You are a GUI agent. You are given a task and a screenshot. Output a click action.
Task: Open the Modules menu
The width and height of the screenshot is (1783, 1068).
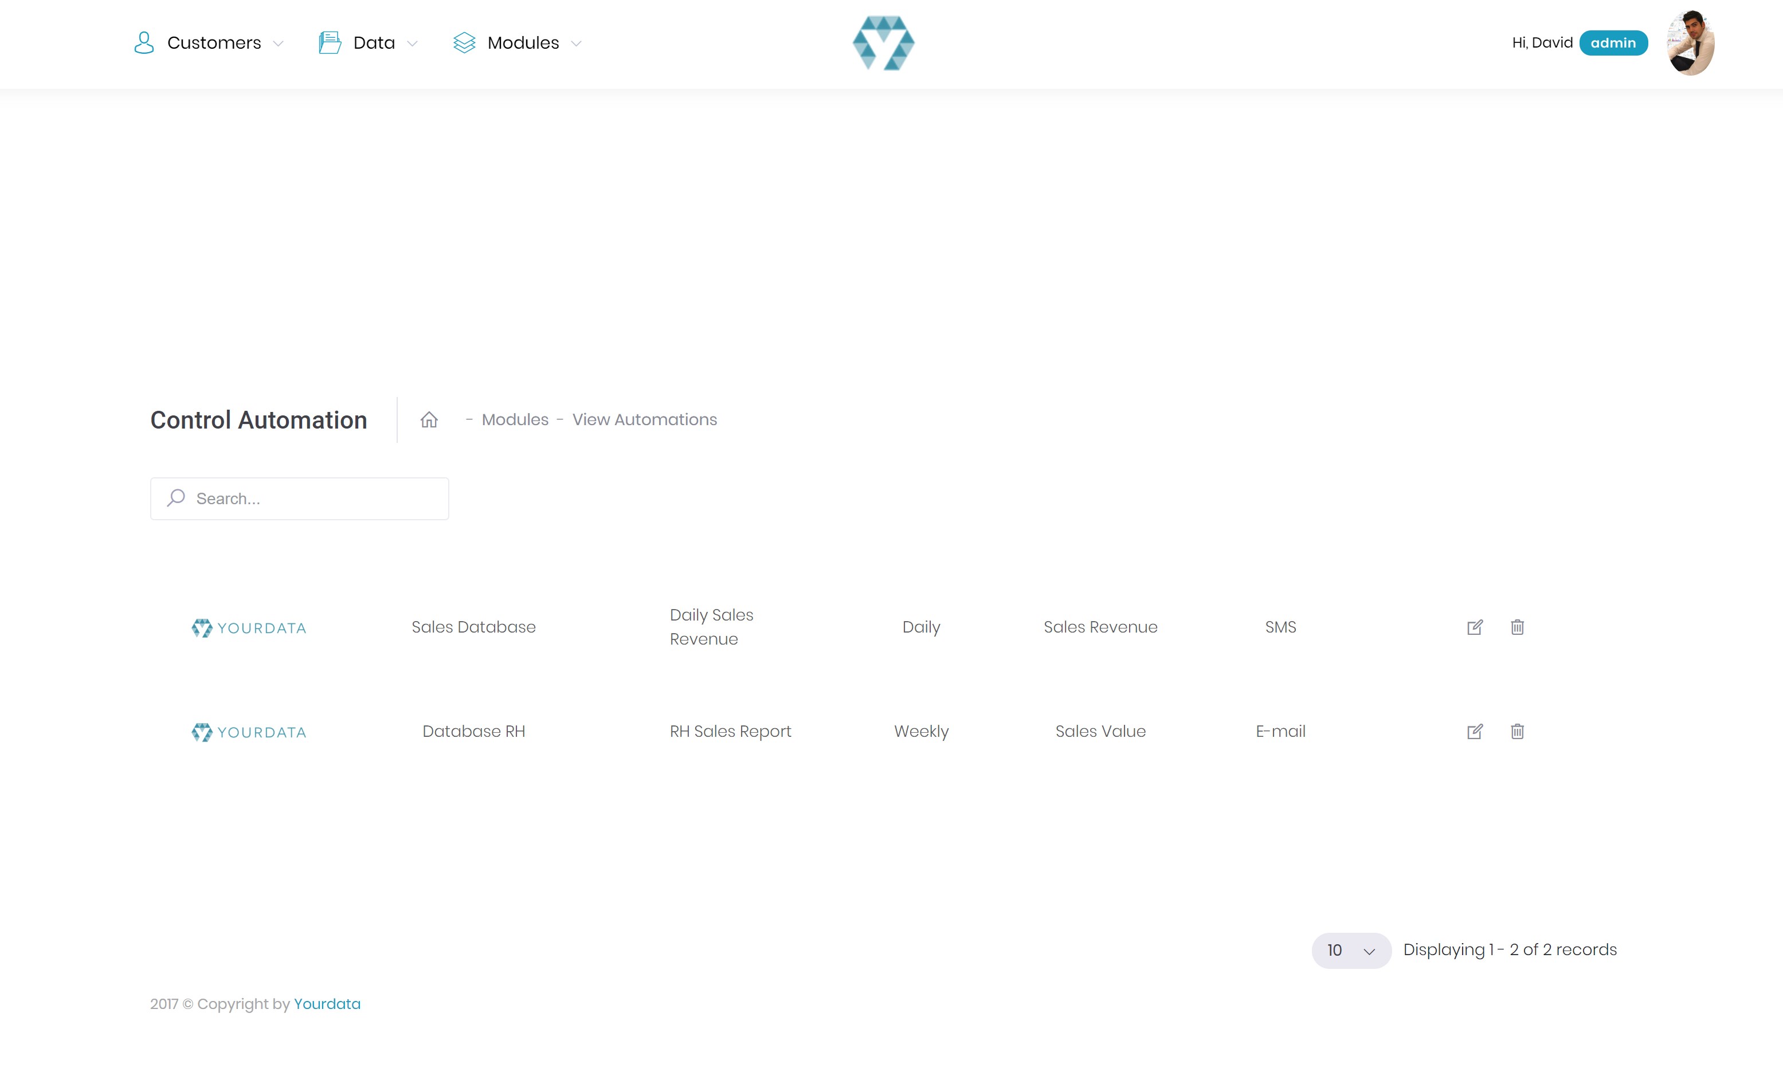coord(523,42)
